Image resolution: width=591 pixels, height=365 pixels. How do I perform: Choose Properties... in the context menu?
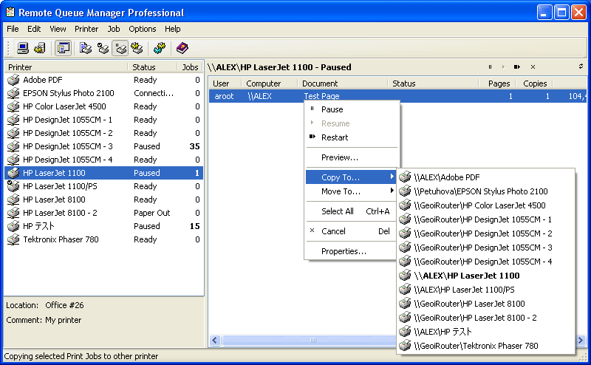(x=351, y=251)
